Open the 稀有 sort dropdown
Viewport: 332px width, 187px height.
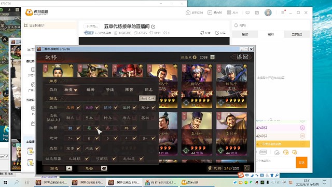(x=71, y=90)
